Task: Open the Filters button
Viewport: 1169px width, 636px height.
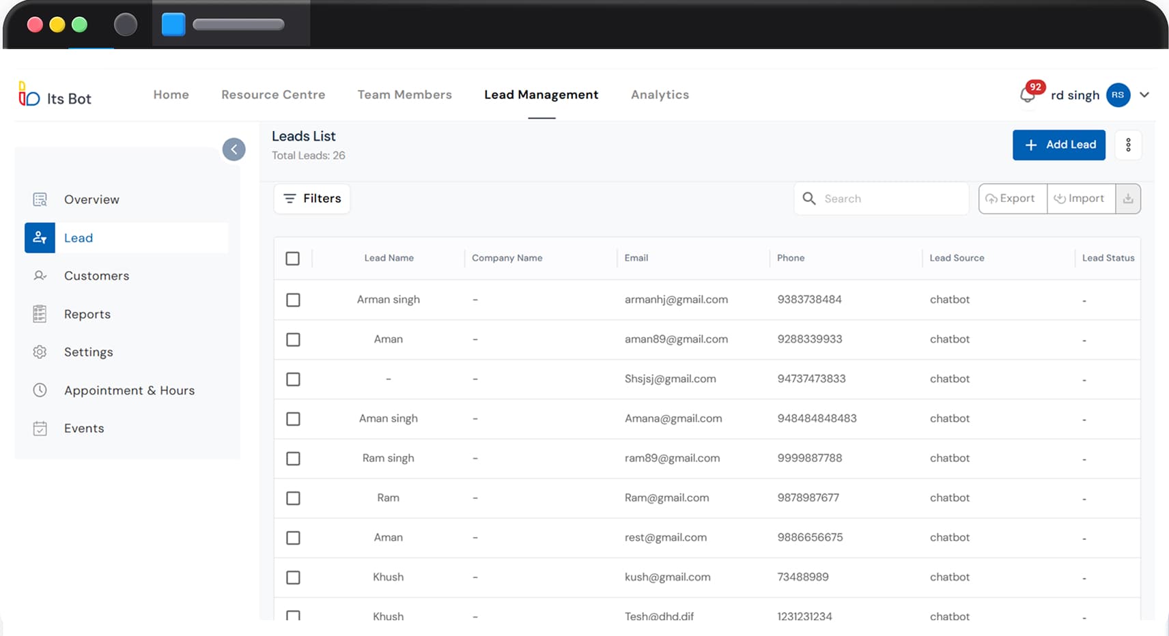Action: (x=312, y=199)
